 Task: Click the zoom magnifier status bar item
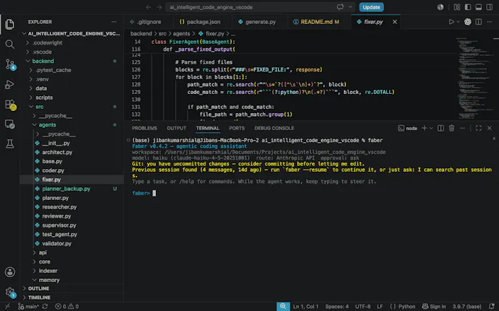click(283, 307)
